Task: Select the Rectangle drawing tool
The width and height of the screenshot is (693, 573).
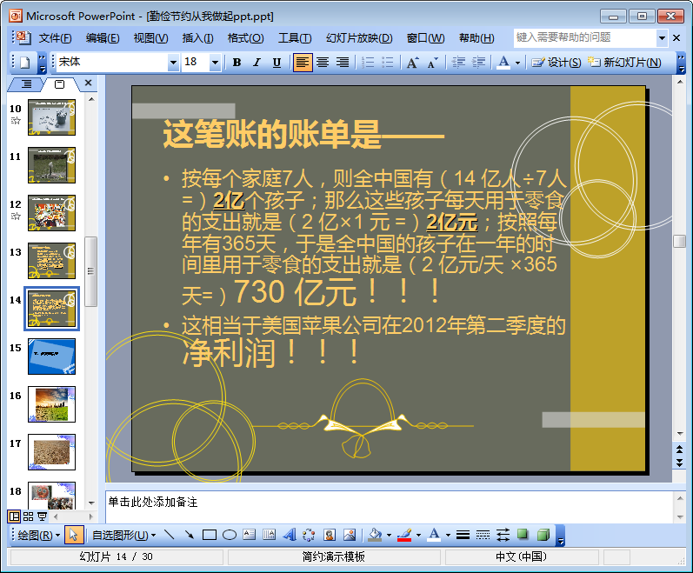Action: (209, 536)
